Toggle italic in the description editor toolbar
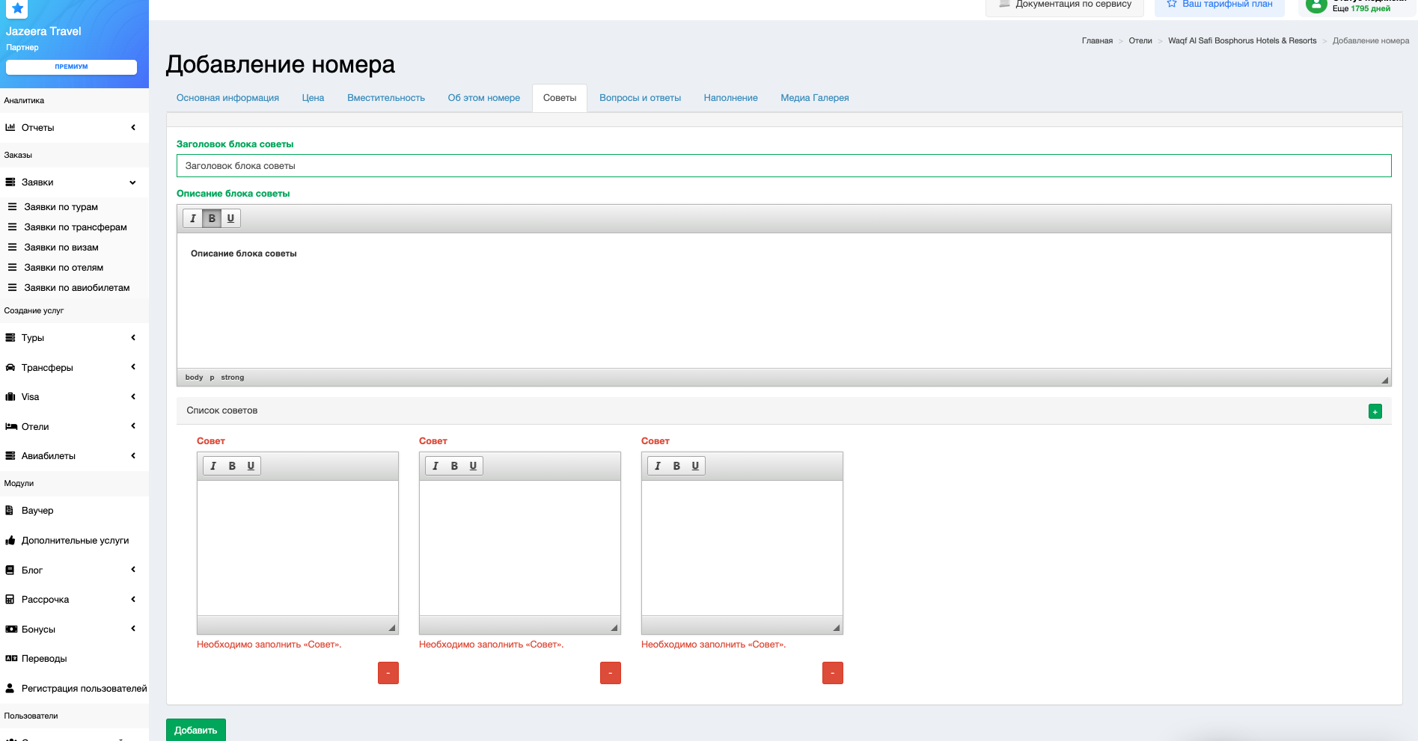1418x741 pixels. pyautogui.click(x=193, y=218)
